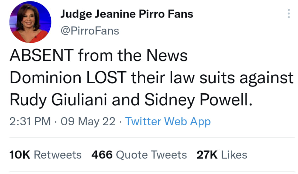Visit the @PirroFans handle
The image size is (298, 174).
click(90, 31)
